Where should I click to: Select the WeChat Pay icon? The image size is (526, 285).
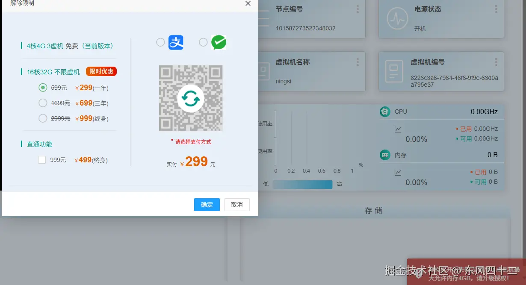click(x=219, y=42)
